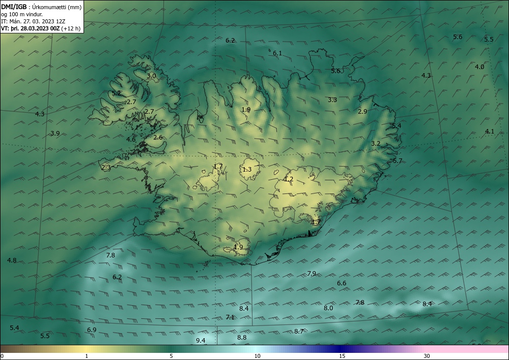The width and height of the screenshot is (509, 360).
Task: Click the legend line 'og 100 m vindur.'
Action: coord(22,14)
